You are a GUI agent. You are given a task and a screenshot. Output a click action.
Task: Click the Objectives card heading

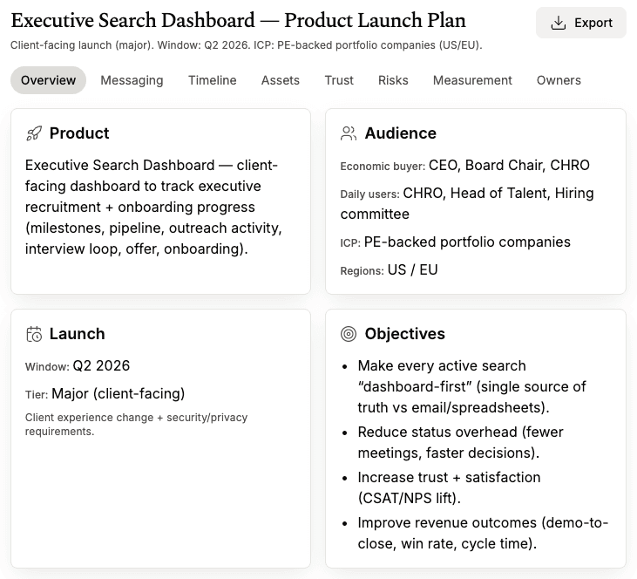click(404, 334)
